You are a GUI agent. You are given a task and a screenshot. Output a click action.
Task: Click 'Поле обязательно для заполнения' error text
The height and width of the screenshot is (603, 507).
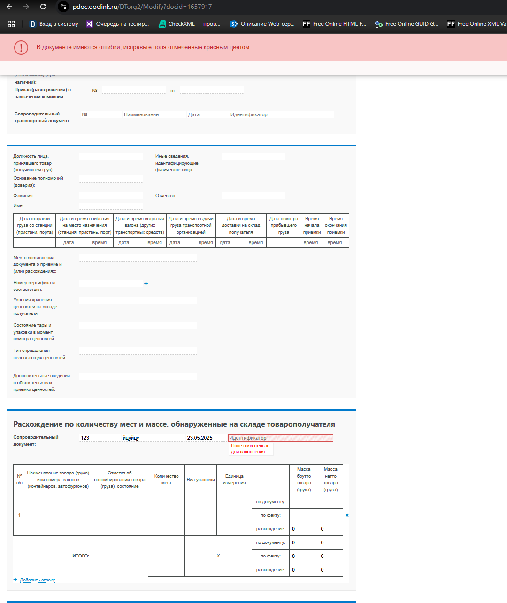[250, 449]
